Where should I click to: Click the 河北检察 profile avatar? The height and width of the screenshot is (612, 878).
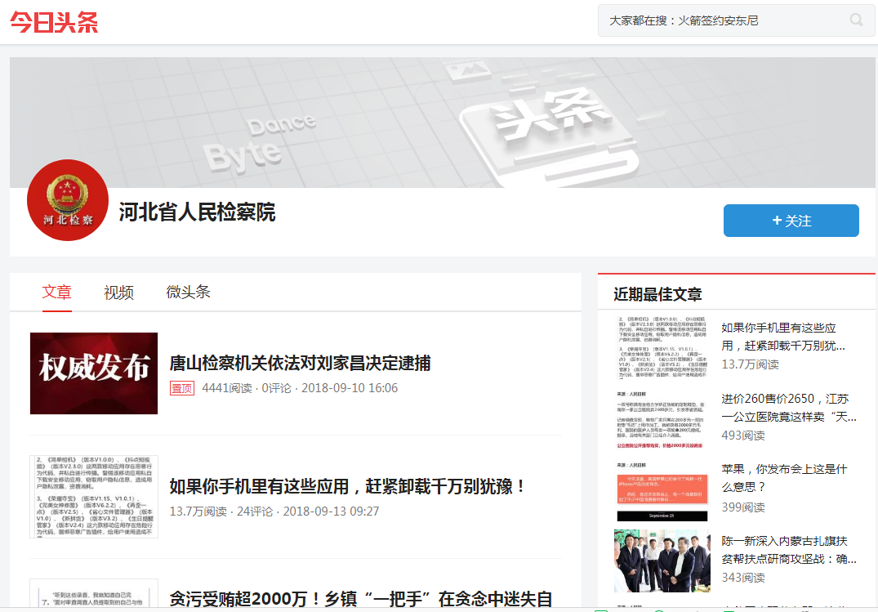(x=68, y=200)
